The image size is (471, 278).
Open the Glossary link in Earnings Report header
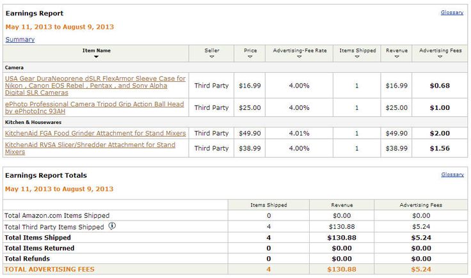452,13
